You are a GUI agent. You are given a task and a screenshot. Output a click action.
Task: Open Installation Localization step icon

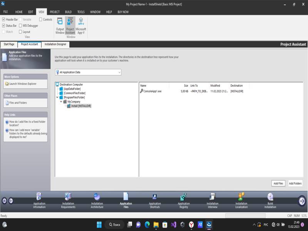pos(241,200)
